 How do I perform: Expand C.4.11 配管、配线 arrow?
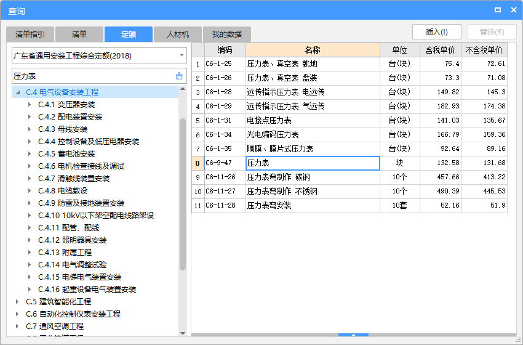[30, 228]
